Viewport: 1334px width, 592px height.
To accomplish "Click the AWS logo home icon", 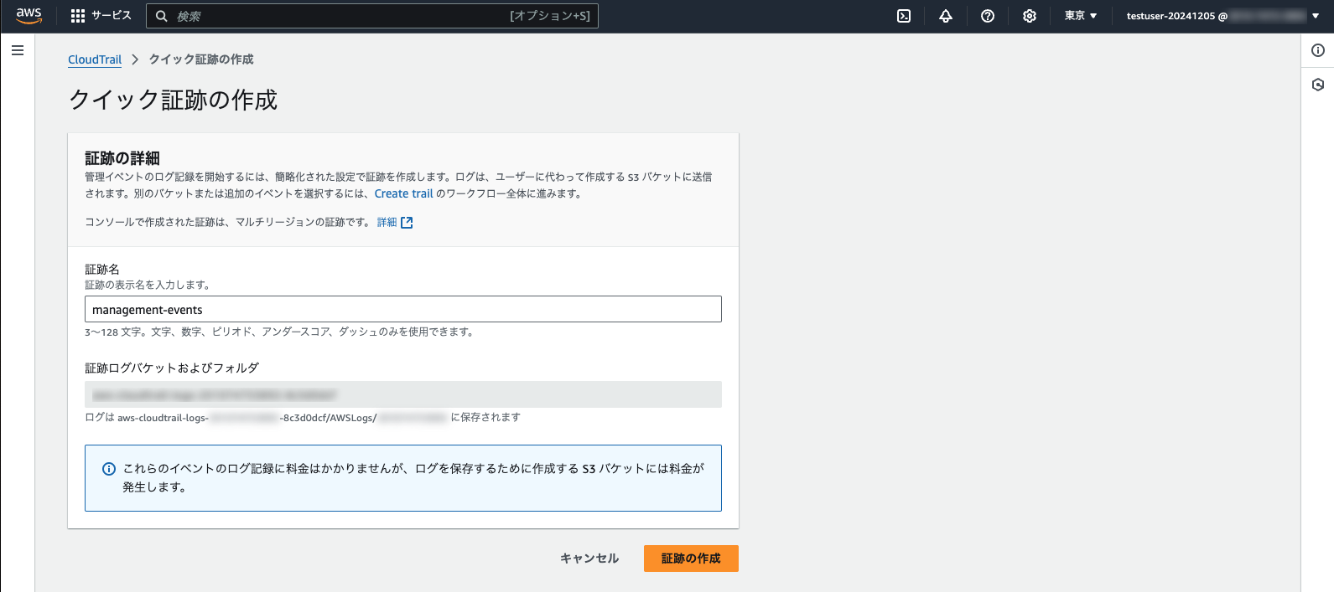I will (29, 16).
